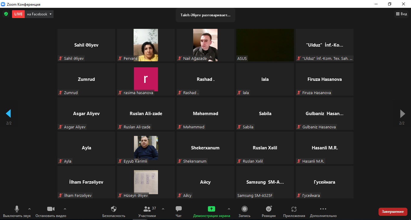Click muted mic icon of Гусейнага

pyautogui.click(x=299, y=196)
